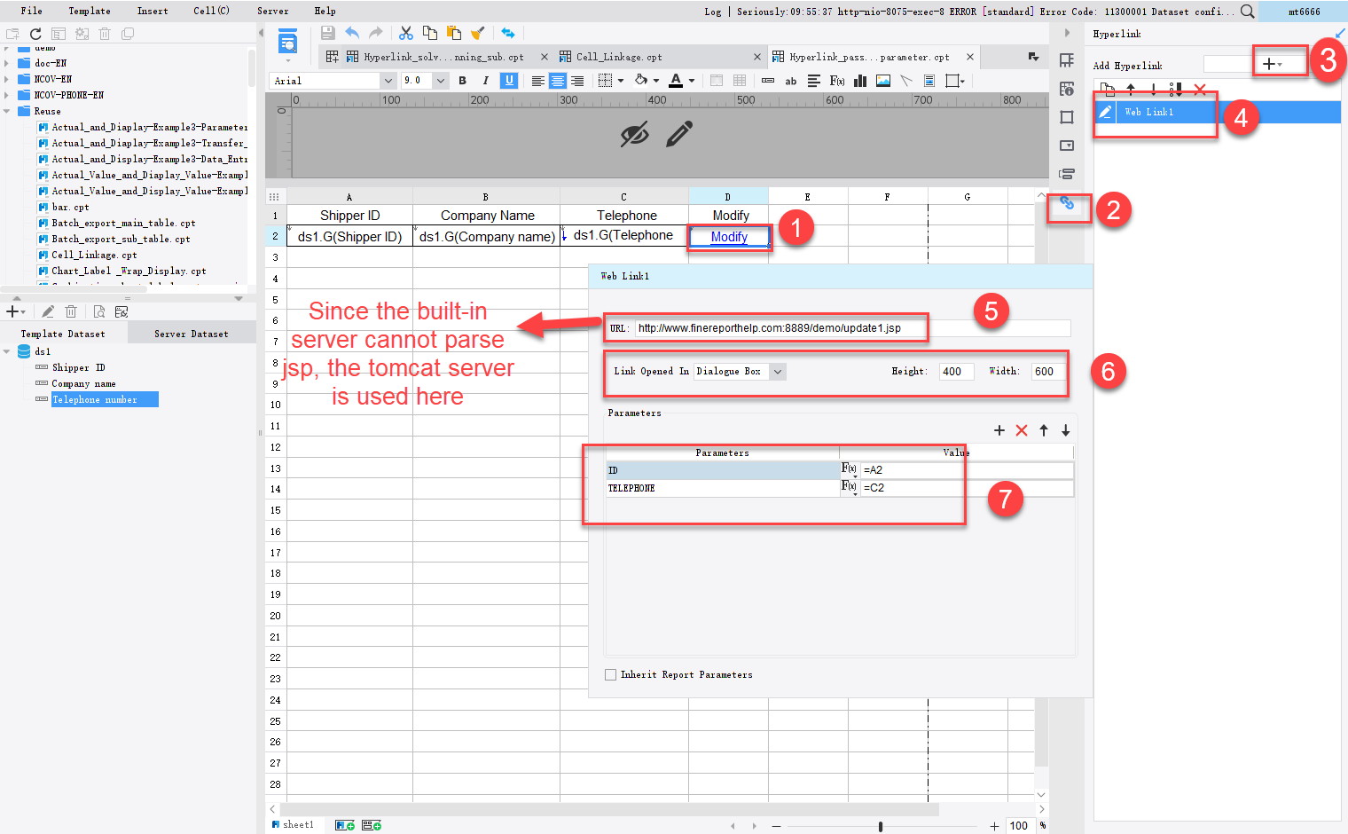This screenshot has width=1348, height=834.
Task: Enable Inherit Report Parameters checkbox
Action: pyautogui.click(x=610, y=674)
